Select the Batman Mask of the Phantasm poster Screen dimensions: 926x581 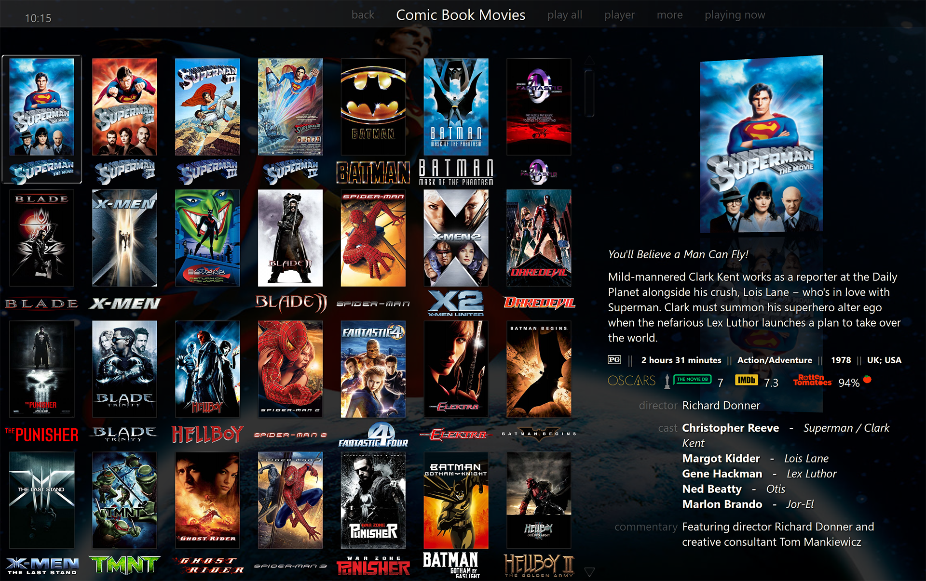coord(456,106)
